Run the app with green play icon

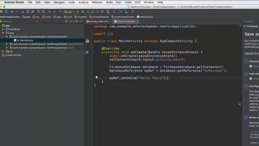tap(78, 12)
